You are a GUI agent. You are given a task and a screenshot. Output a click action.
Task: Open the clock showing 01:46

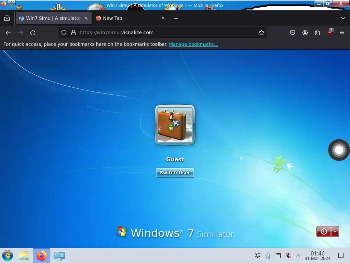click(318, 255)
